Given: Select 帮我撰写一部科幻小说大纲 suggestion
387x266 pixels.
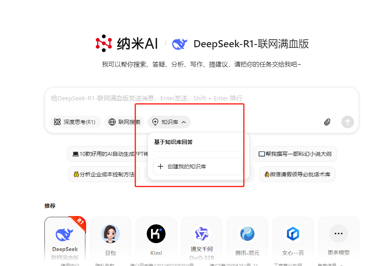Looking at the screenshot, I should tap(295, 154).
